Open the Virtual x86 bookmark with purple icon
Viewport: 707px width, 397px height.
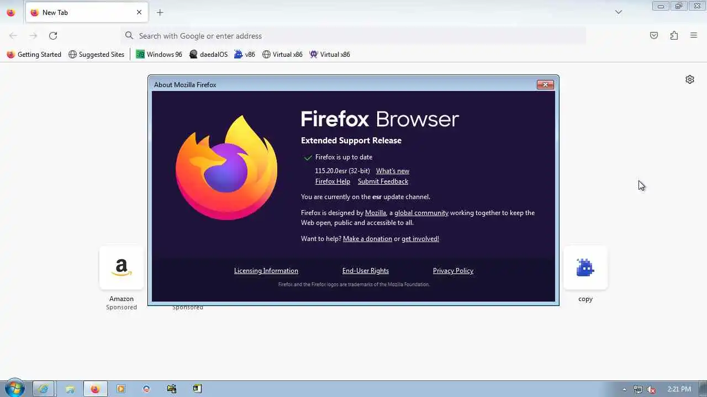330,54
